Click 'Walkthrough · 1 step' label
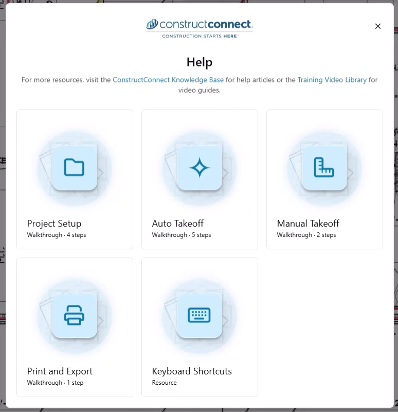Image resolution: width=398 pixels, height=412 pixels. (55, 383)
